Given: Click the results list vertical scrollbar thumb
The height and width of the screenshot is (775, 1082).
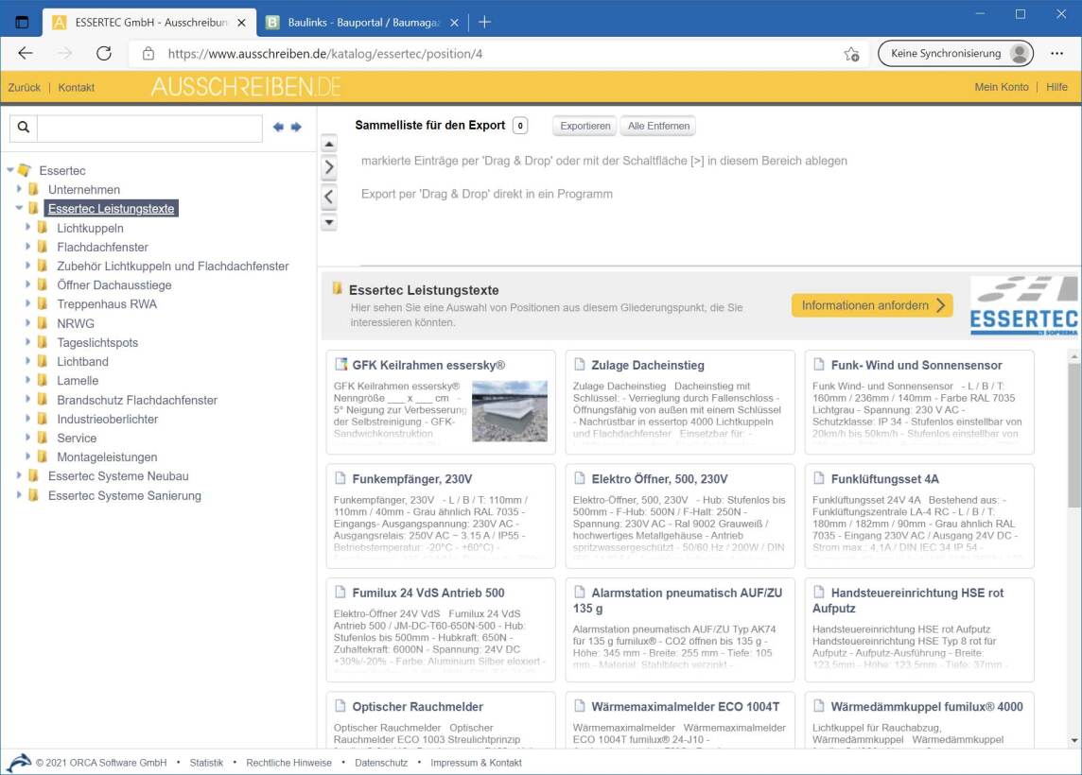Looking at the screenshot, I should click(x=1073, y=436).
